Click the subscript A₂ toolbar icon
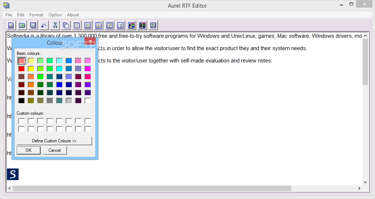The height and width of the screenshot is (199, 375). (x=99, y=25)
